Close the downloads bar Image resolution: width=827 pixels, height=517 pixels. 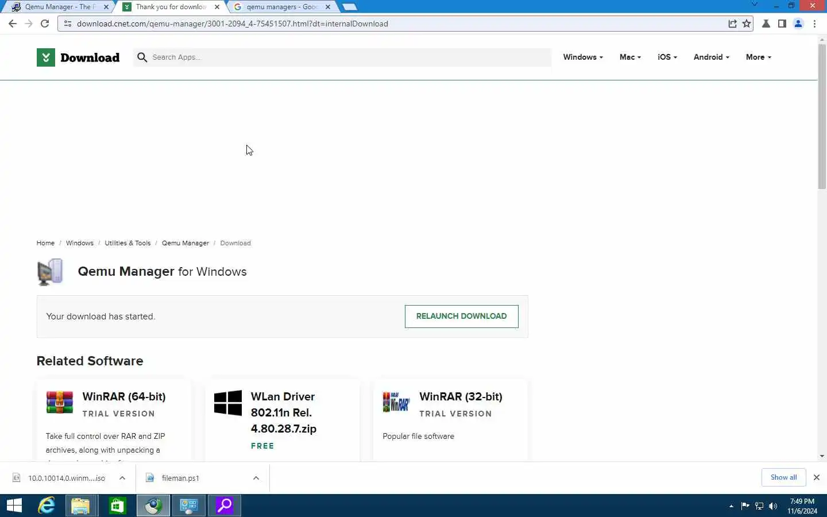[816, 477]
